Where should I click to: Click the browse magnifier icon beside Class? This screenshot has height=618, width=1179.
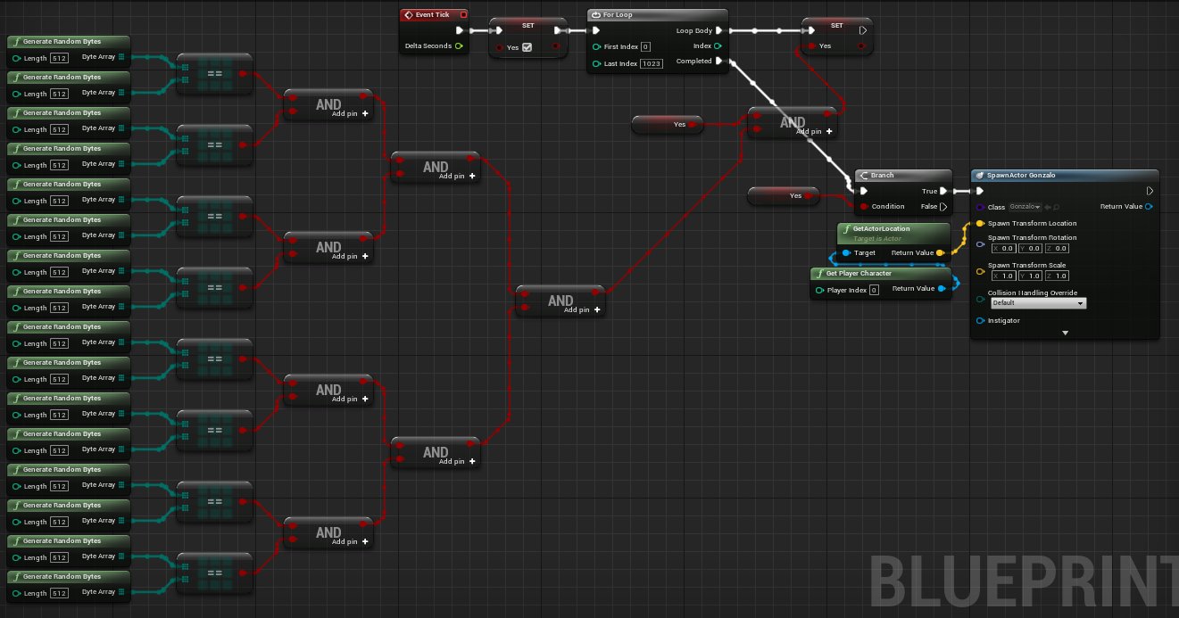coord(1057,207)
